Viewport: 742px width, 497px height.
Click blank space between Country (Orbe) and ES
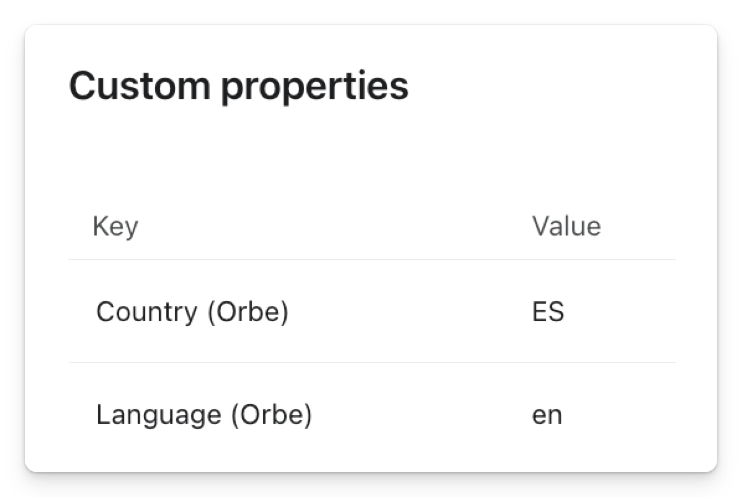click(x=409, y=312)
